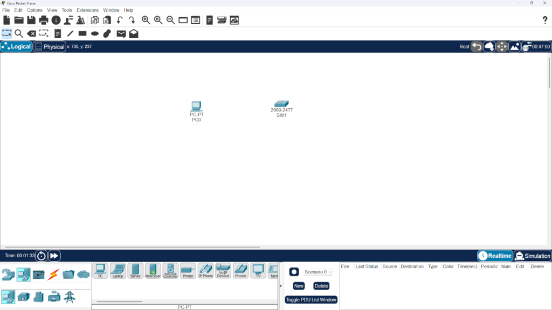Image resolution: width=552 pixels, height=310 pixels.
Task: Choose the Place Note tool
Action: [58, 33]
